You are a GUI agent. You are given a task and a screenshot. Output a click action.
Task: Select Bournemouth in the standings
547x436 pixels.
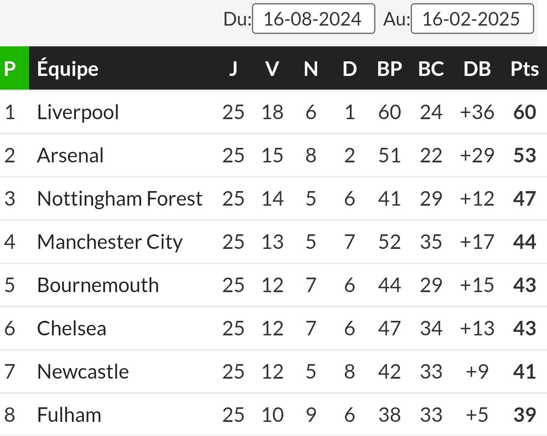(98, 285)
